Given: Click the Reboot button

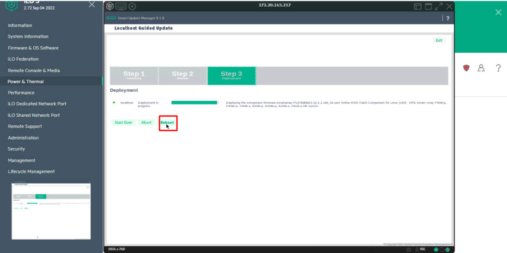Looking at the screenshot, I should coord(167,123).
